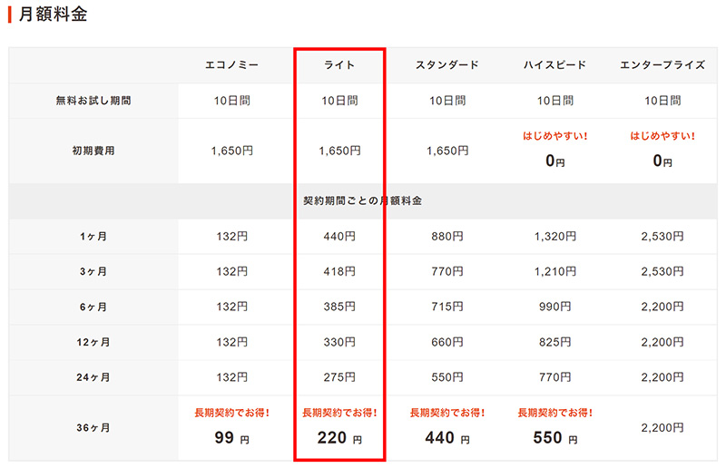The width and height of the screenshot is (726, 468).
Task: Click the ライト 36-month 220円 price
Action: [339, 437]
